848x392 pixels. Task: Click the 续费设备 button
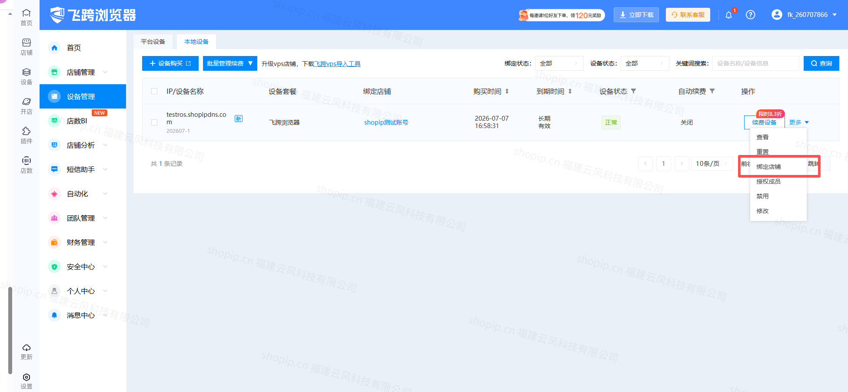point(764,122)
